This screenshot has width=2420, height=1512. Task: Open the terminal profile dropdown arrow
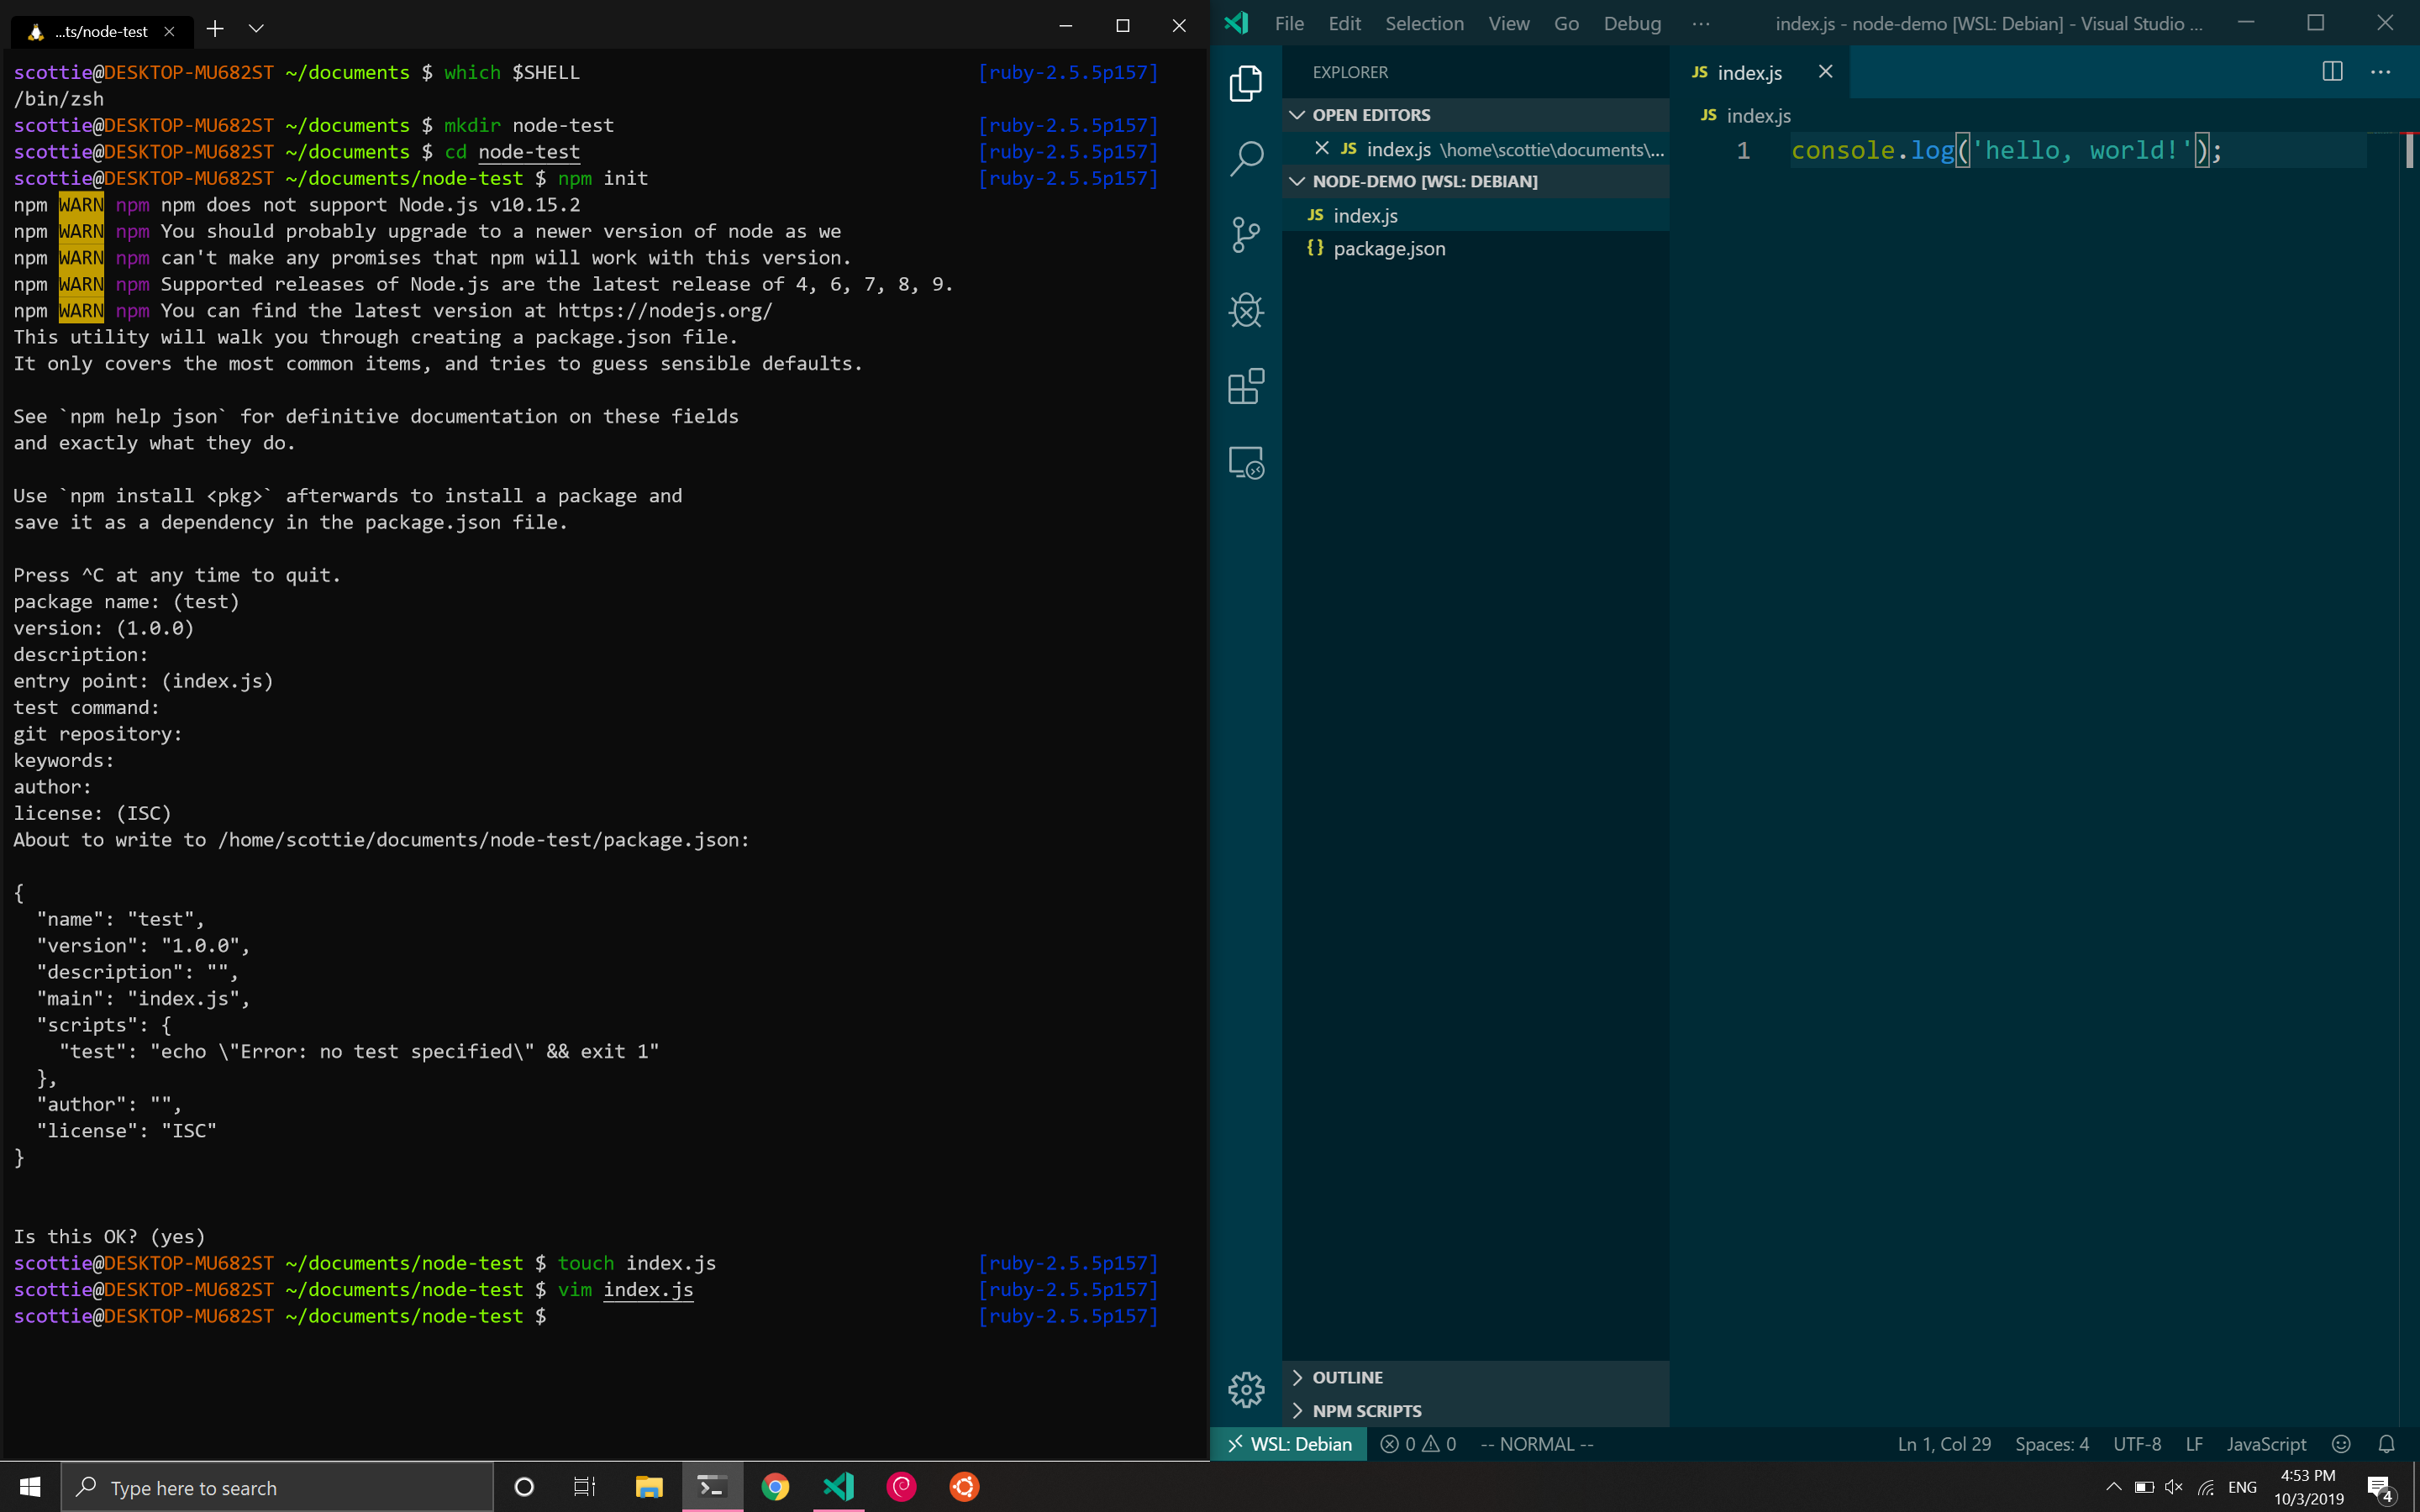coord(256,29)
